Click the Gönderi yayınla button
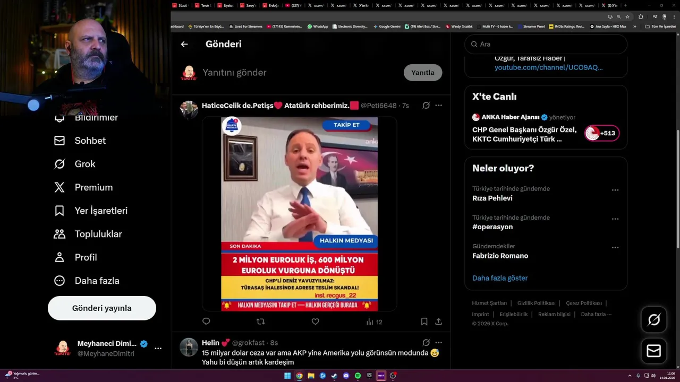The width and height of the screenshot is (680, 382). [x=102, y=308]
